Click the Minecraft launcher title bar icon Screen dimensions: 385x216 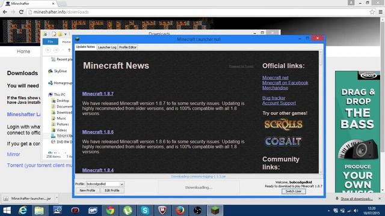(x=78, y=39)
